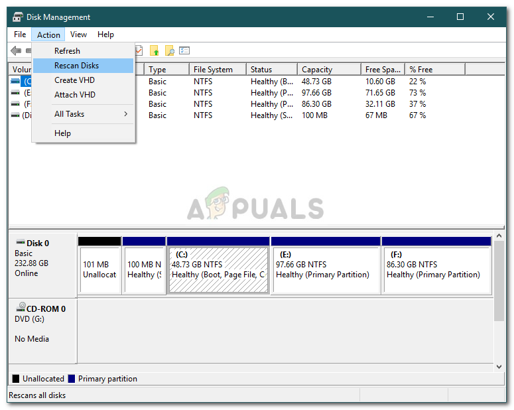Sort by the % Free column header
This screenshot has height=410, width=514.
point(435,70)
